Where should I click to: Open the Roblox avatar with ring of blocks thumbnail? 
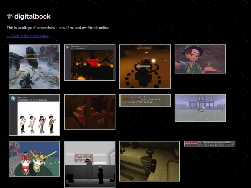[x=145, y=66]
